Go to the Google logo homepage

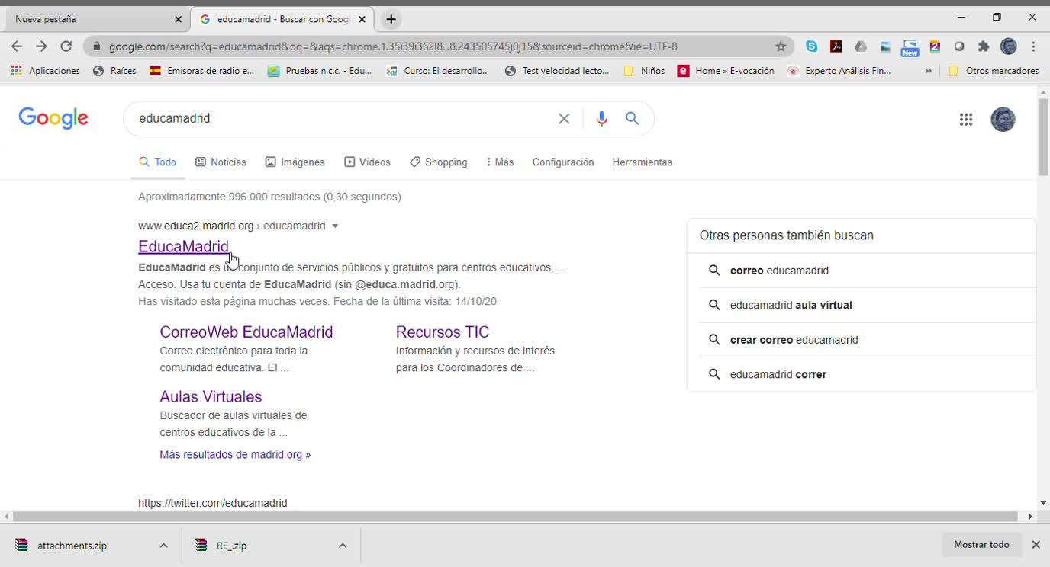(x=53, y=118)
